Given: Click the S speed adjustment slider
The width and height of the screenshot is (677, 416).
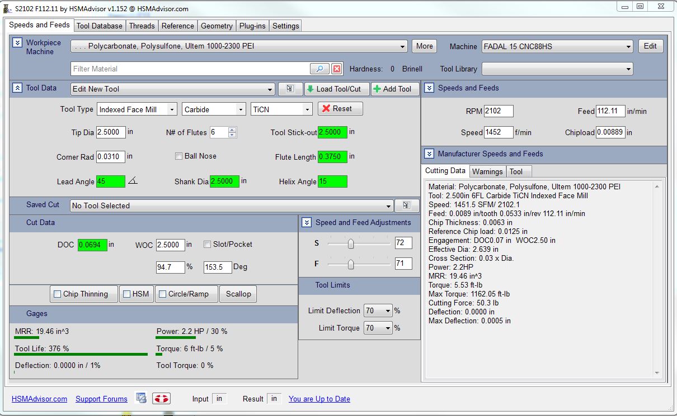Looking at the screenshot, I should [x=351, y=243].
